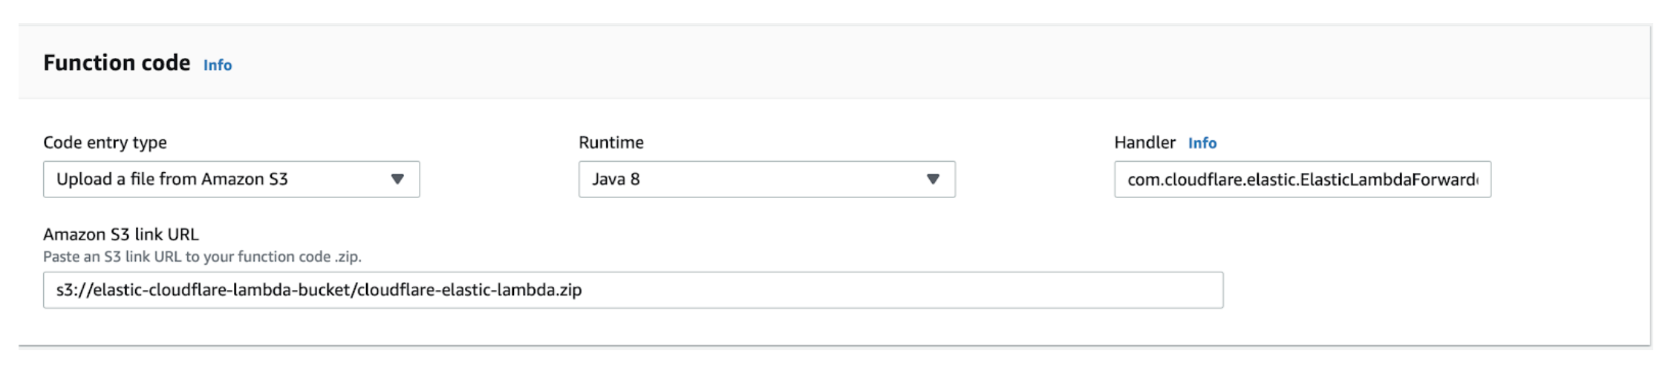Click the Amazon S3 link URL label
Viewport: 1671px width, 365px height.
pyautogui.click(x=121, y=234)
